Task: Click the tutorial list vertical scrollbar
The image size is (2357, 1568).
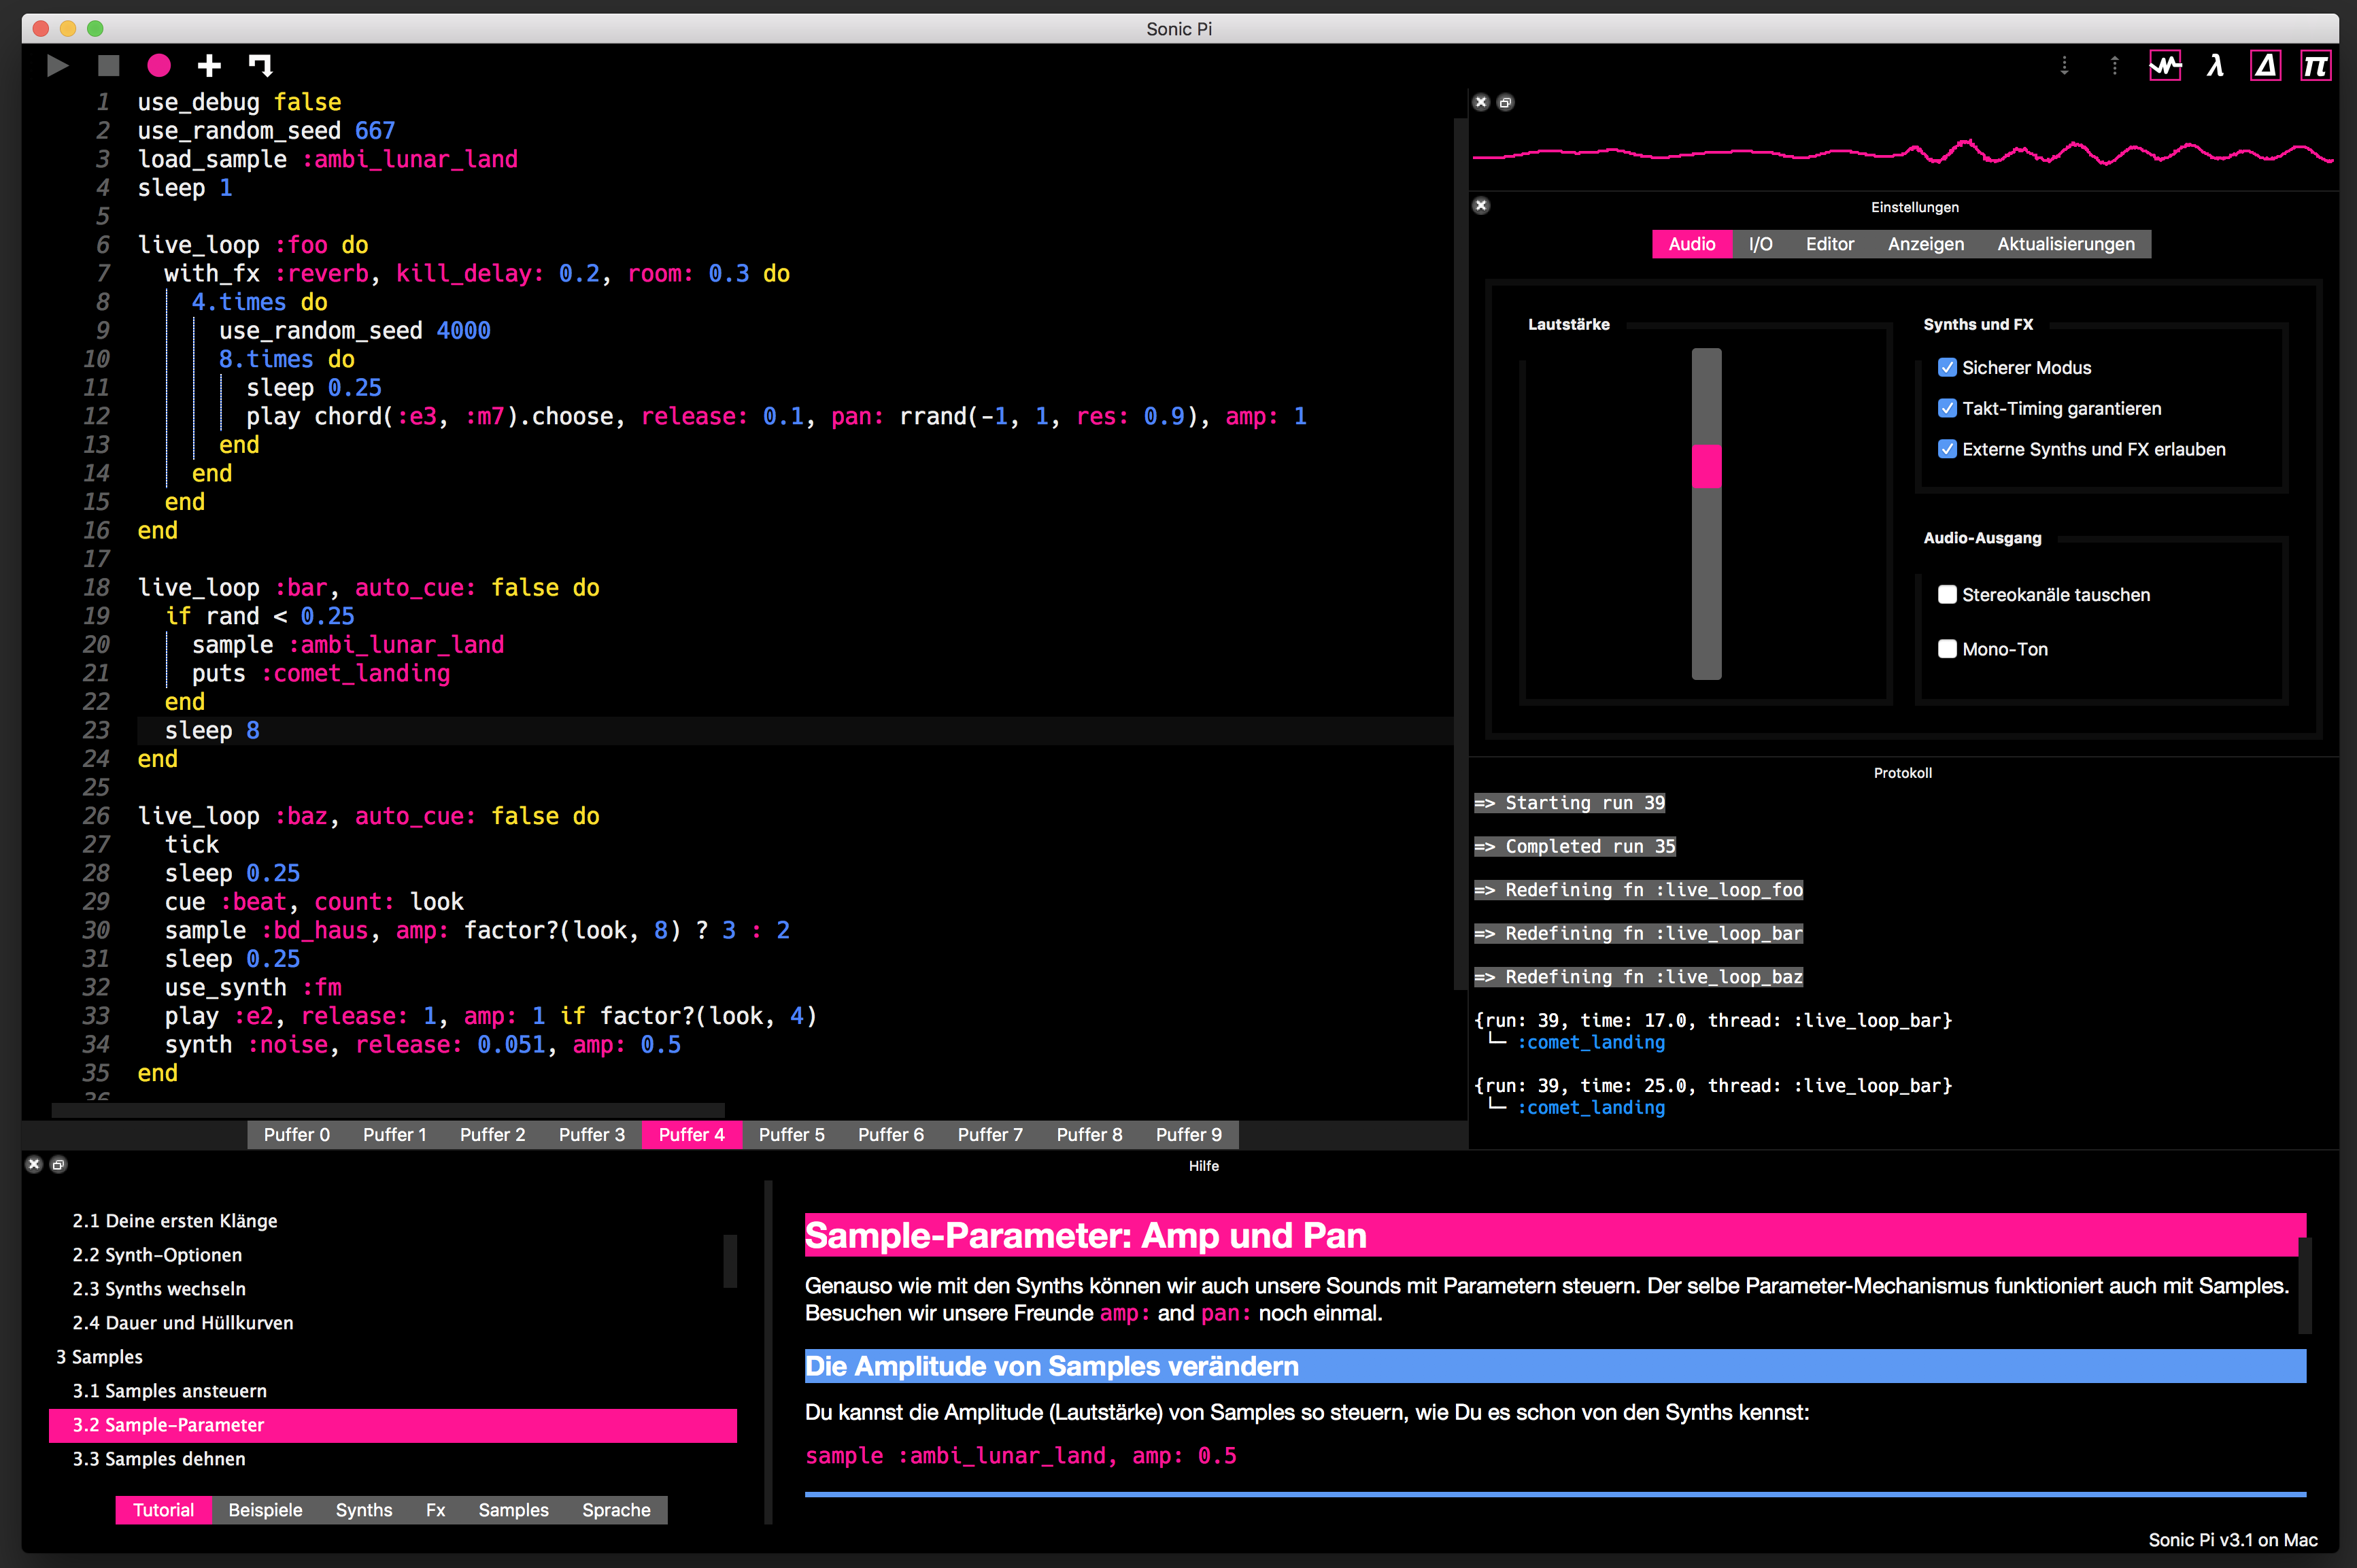Action: 730,1261
